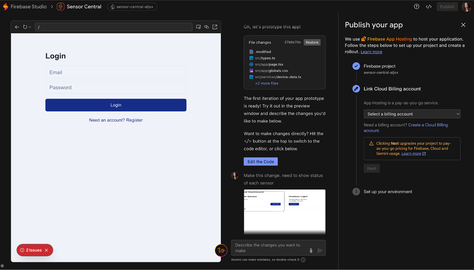Image resolution: width=474 pixels, height=270 pixels.
Task: Open the Sensor Central app icon
Action: pyautogui.click(x=60, y=7)
